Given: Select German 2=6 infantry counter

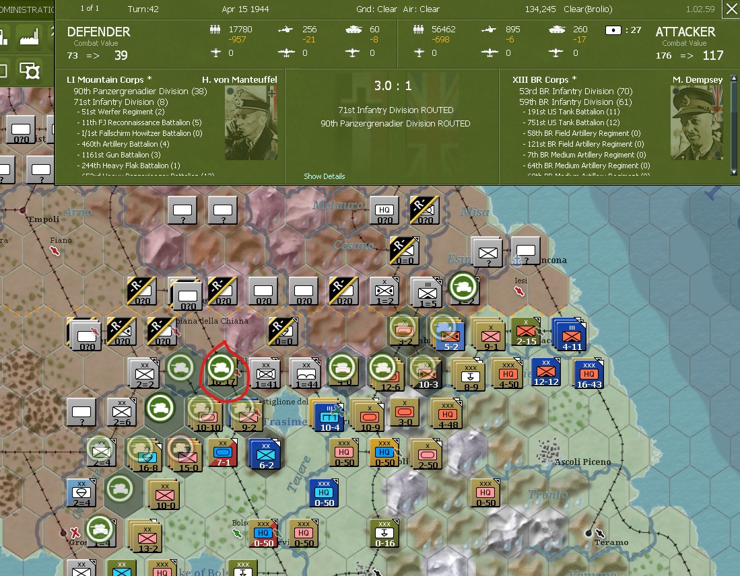Looking at the screenshot, I should point(122,412).
